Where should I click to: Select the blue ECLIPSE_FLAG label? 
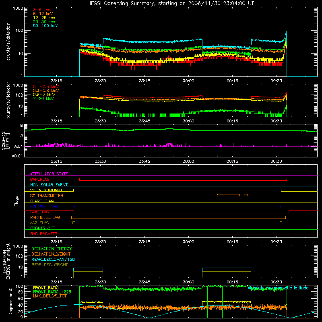44,206
